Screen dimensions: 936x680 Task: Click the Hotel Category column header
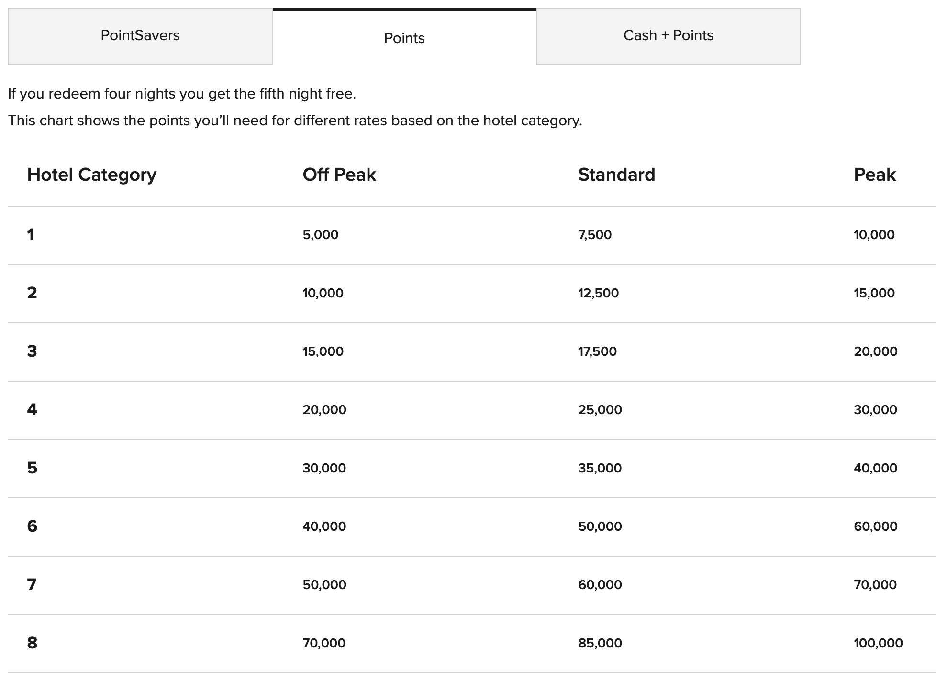(x=92, y=175)
